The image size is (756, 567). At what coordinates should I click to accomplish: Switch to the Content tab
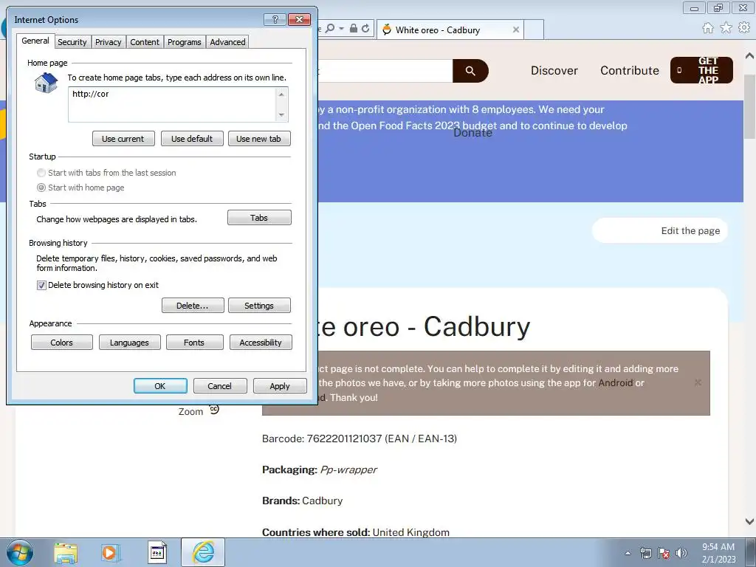tap(145, 42)
